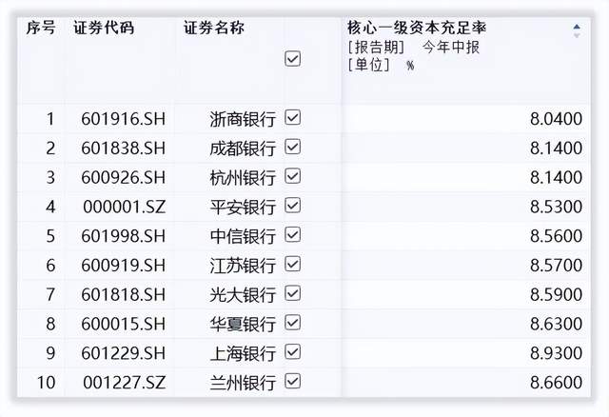Uncheck the 江苏银行 row checkbox

(x=292, y=265)
